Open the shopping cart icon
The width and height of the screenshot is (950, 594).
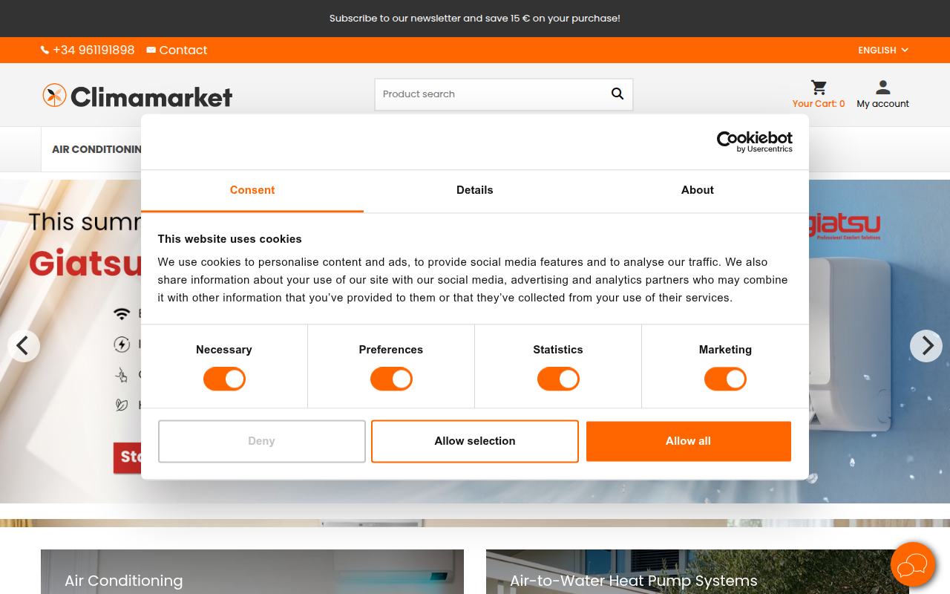(x=819, y=88)
